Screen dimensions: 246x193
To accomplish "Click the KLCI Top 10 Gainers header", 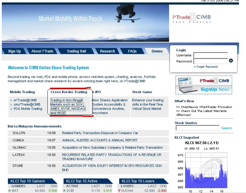I will coord(33,181).
